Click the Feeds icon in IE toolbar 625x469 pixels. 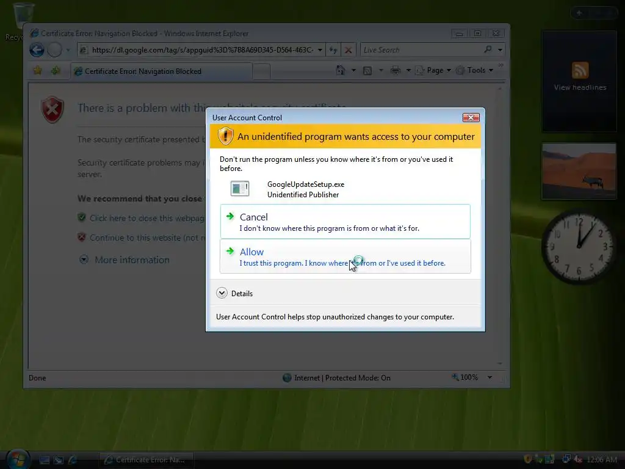click(x=367, y=71)
